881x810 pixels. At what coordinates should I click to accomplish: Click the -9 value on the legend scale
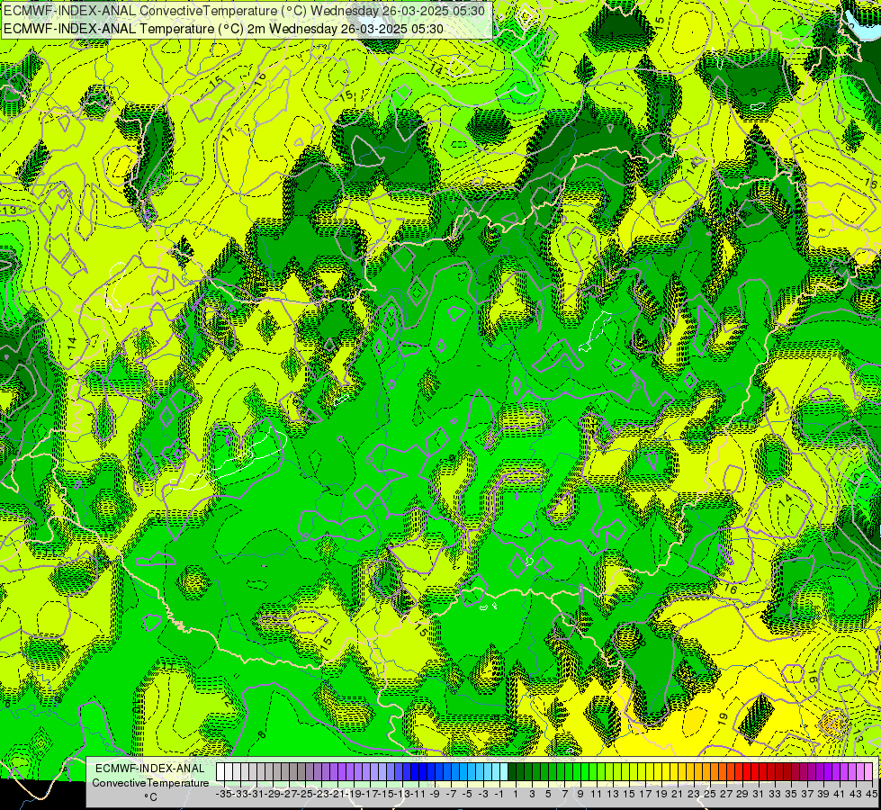coord(435,794)
